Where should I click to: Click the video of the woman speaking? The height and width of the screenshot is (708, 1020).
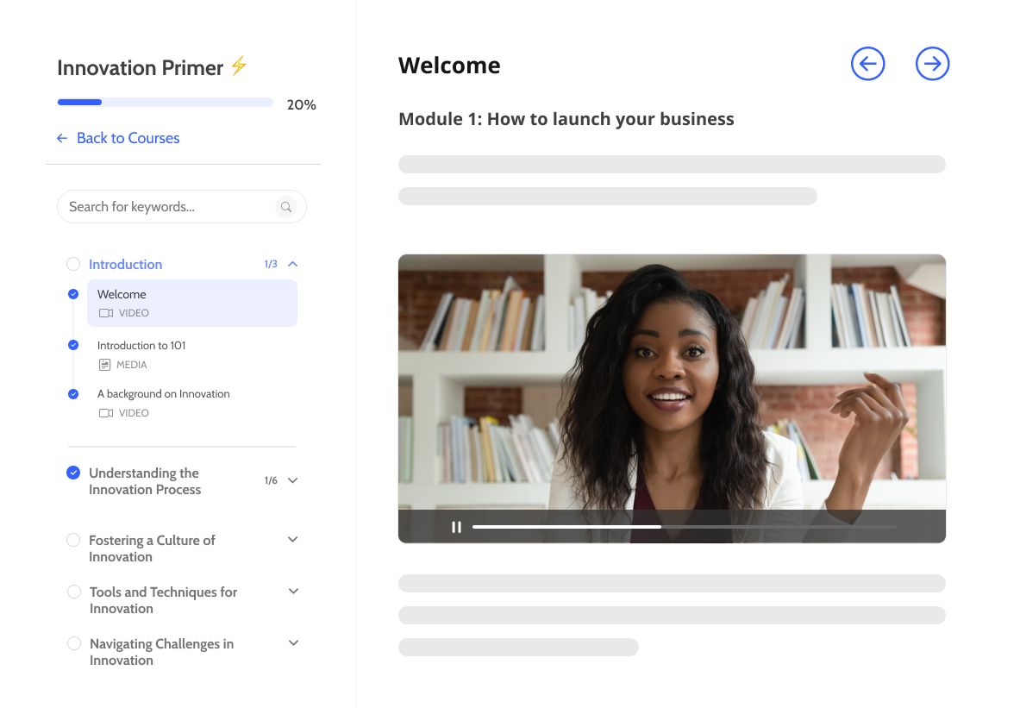point(672,398)
